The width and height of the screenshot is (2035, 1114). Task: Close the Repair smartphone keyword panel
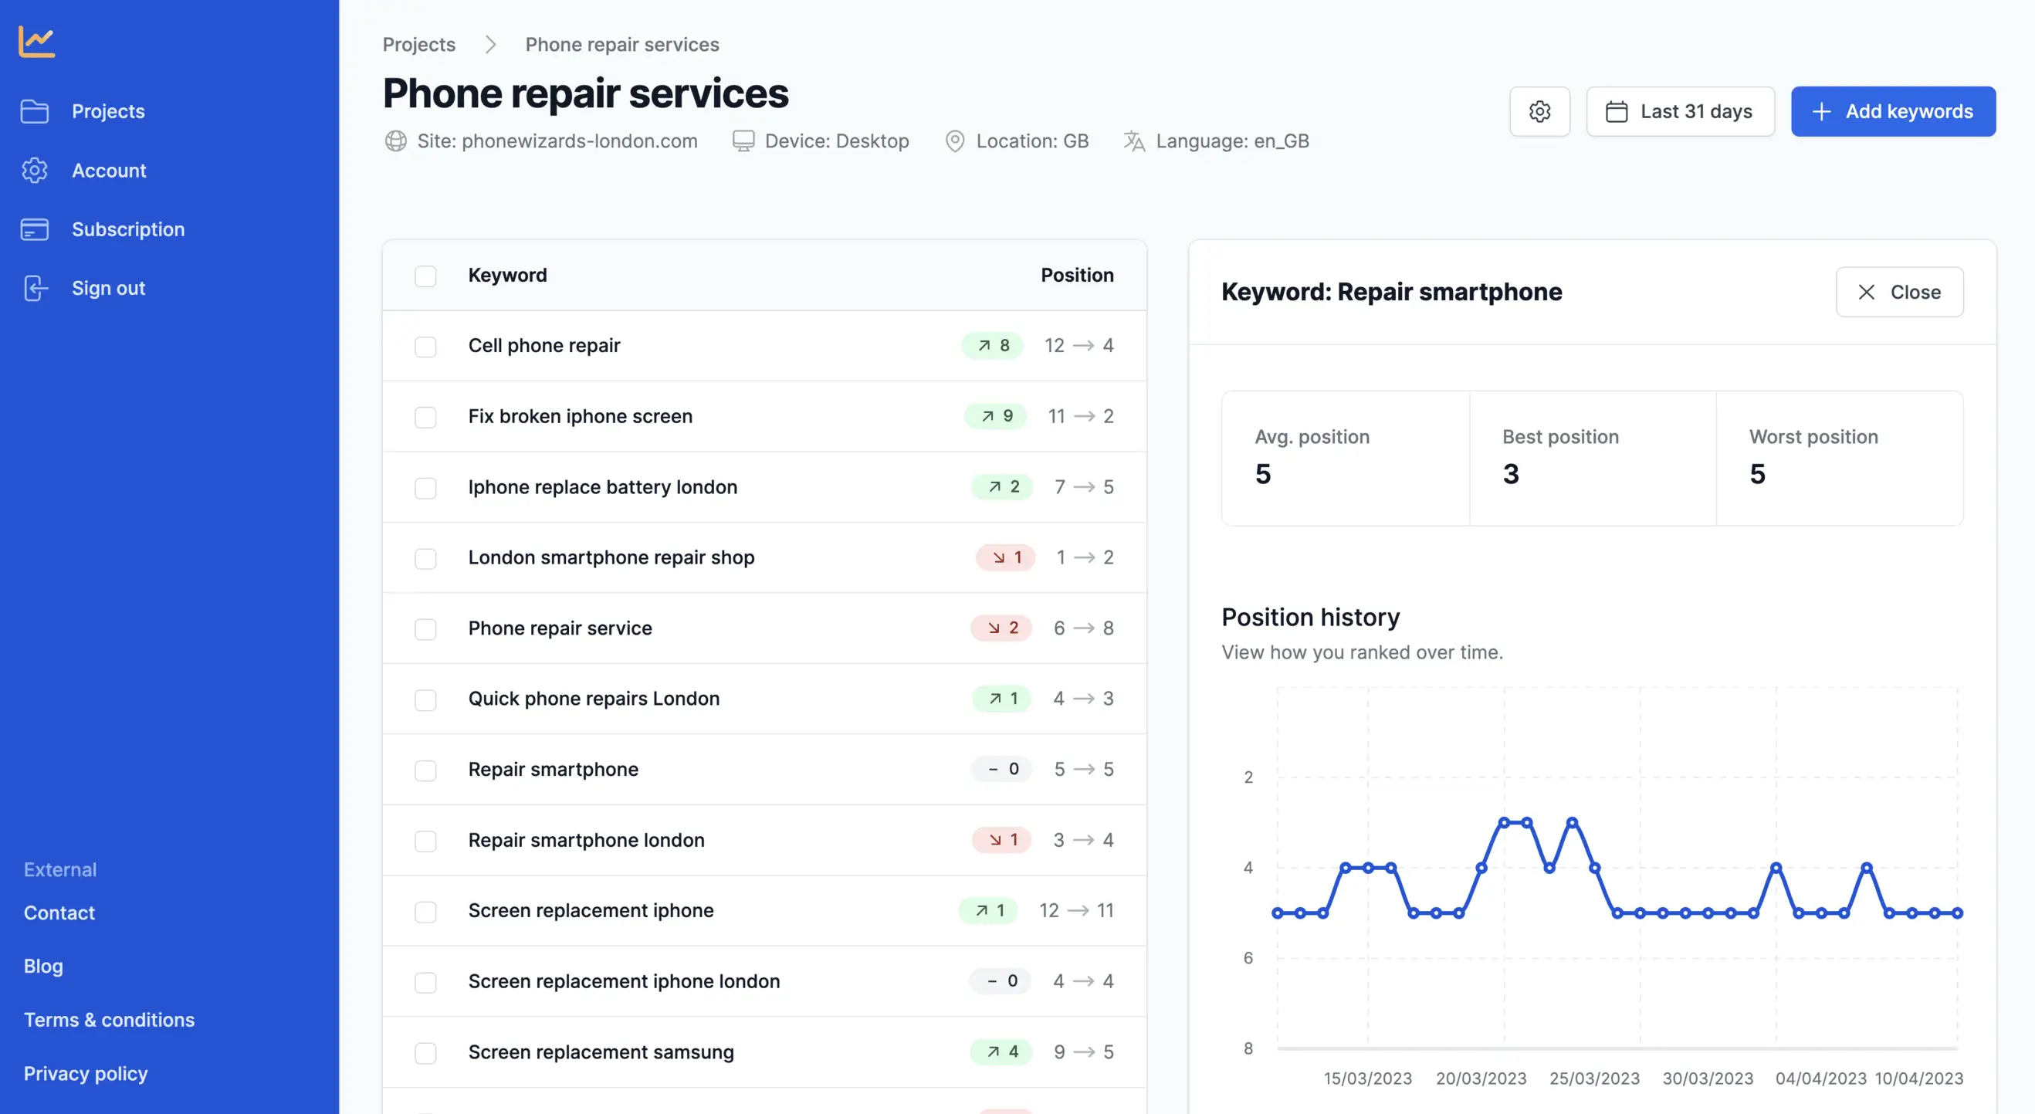click(x=1900, y=292)
